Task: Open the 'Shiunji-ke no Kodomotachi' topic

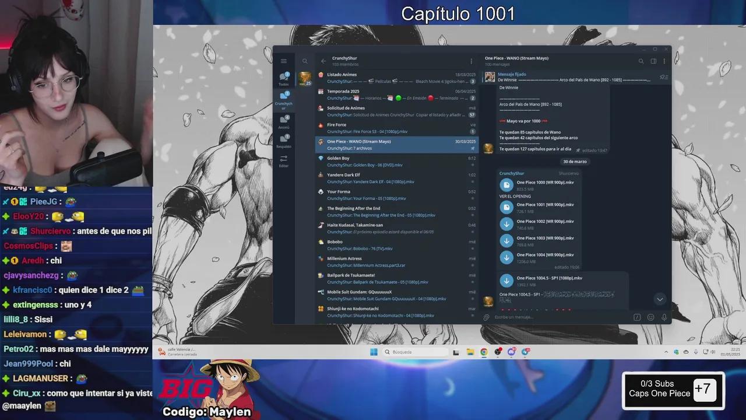Action: pos(396,311)
